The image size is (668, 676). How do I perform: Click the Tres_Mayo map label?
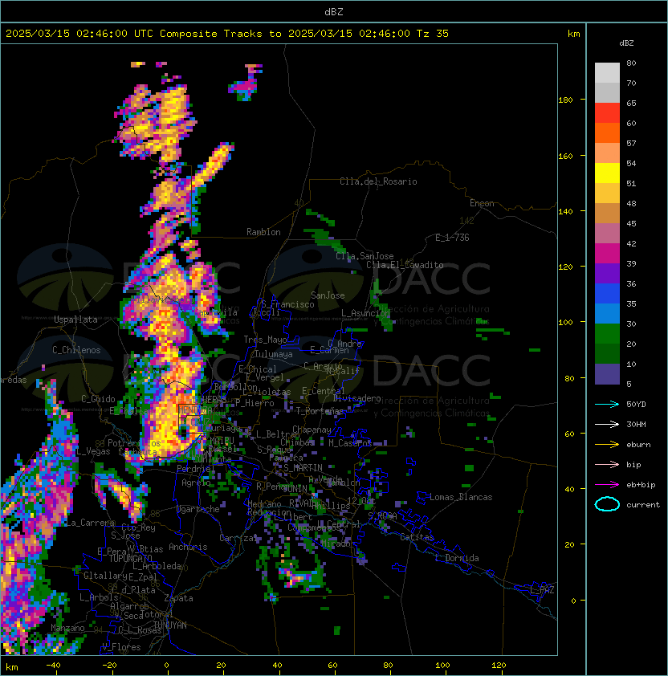click(265, 340)
